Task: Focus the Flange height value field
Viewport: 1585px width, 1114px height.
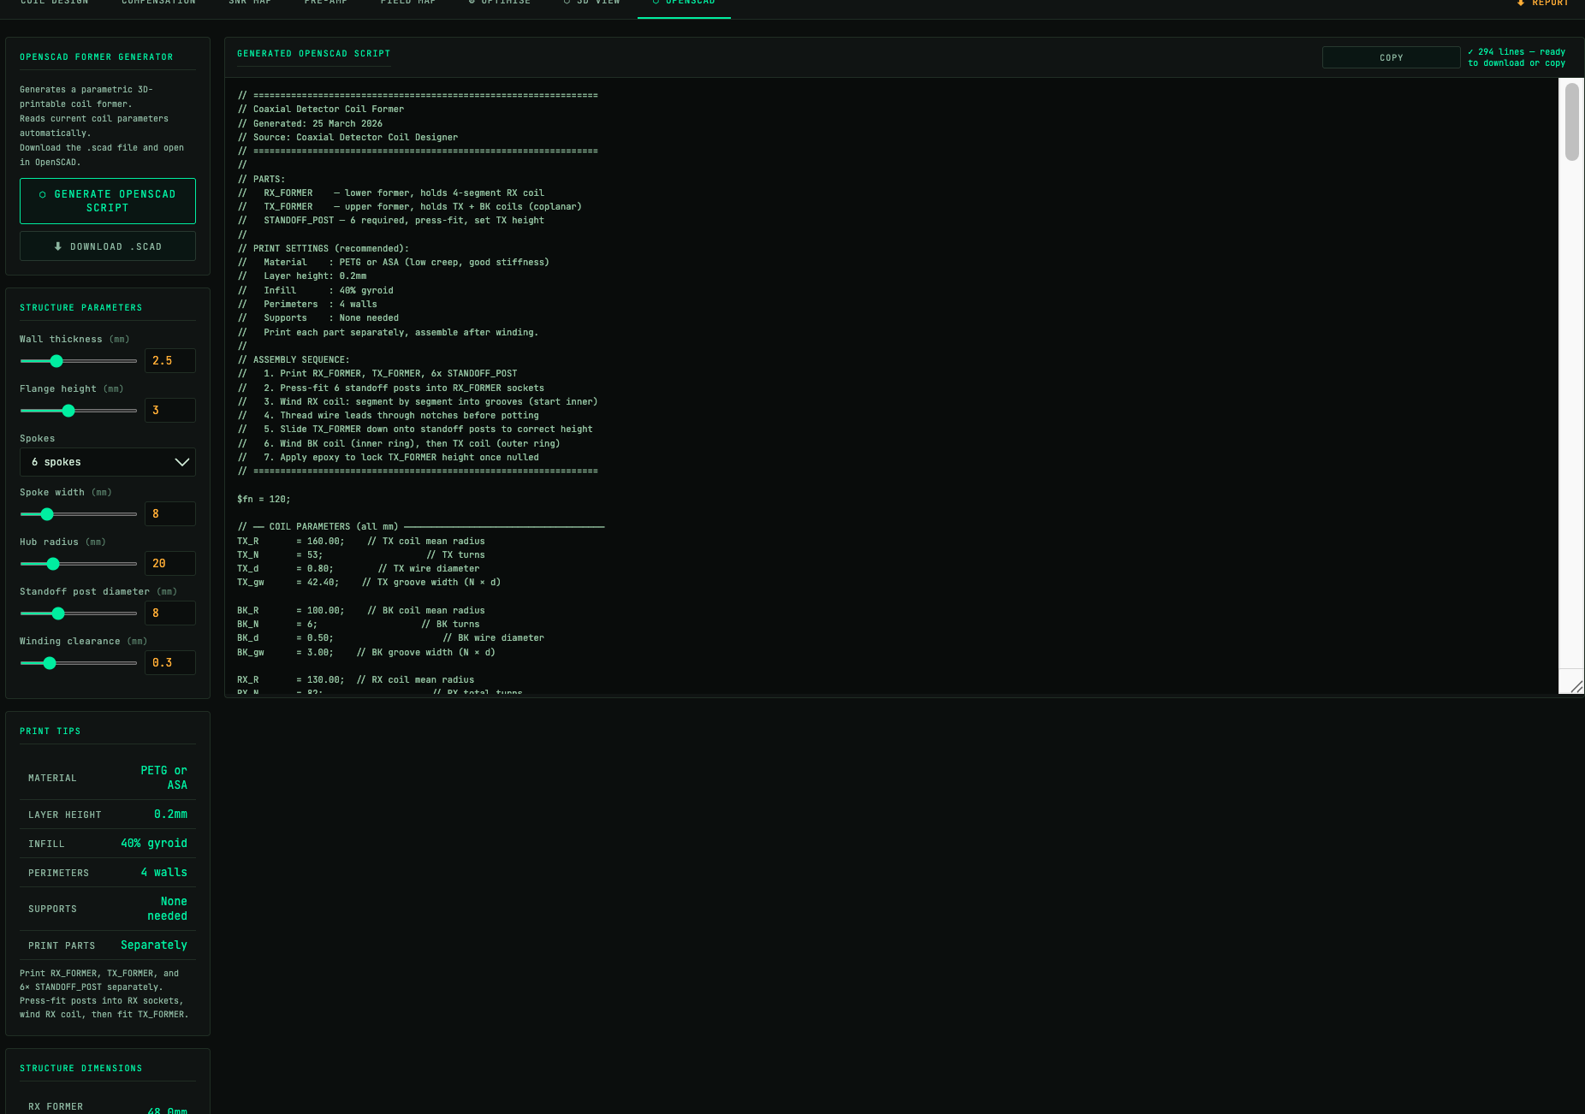Action: click(170, 411)
